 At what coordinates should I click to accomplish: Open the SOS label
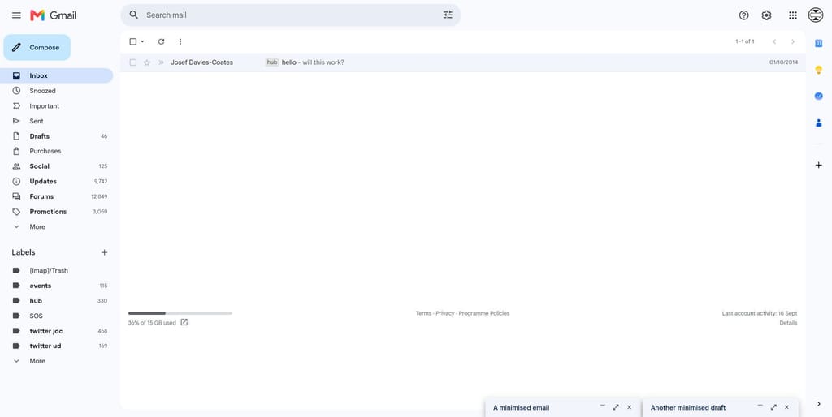pyautogui.click(x=57, y=316)
